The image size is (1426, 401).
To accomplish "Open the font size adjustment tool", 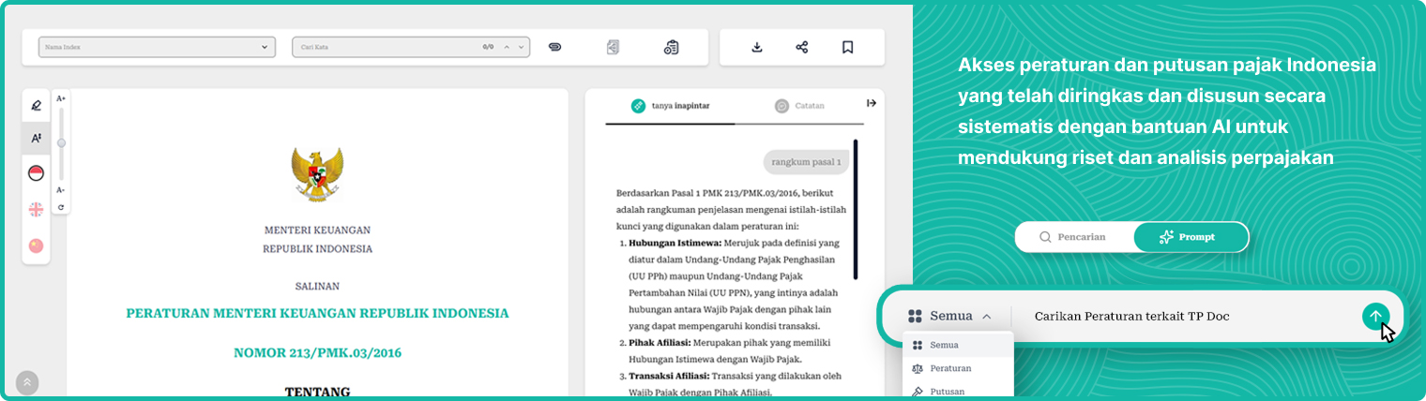I will 36,139.
